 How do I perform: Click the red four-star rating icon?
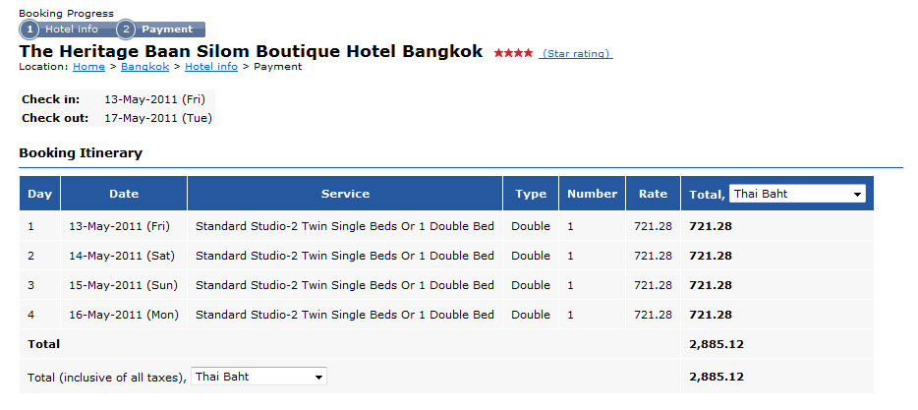[x=513, y=53]
